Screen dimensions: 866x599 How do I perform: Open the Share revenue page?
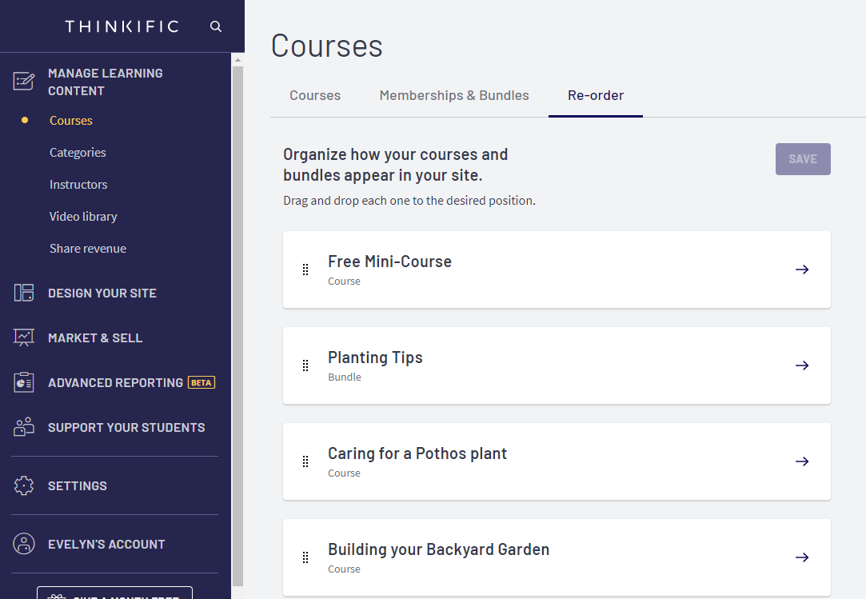(x=88, y=249)
